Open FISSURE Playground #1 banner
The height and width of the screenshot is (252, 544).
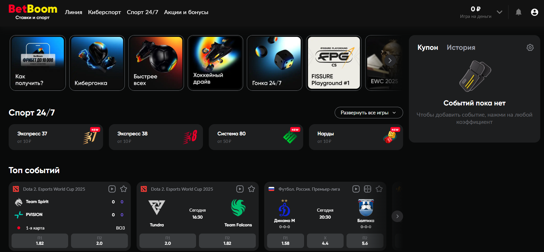tap(334, 63)
